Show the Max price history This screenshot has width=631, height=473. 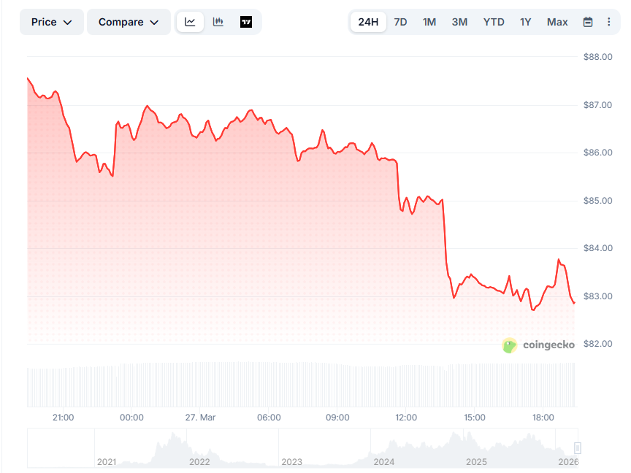(557, 22)
